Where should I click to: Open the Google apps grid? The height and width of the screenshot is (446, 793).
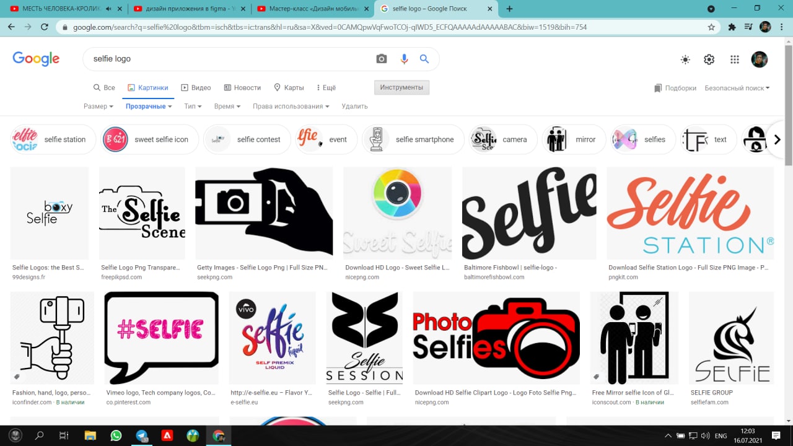point(735,59)
